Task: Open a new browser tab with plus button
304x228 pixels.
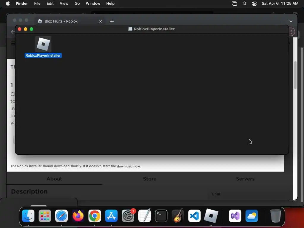Action: point(112,21)
